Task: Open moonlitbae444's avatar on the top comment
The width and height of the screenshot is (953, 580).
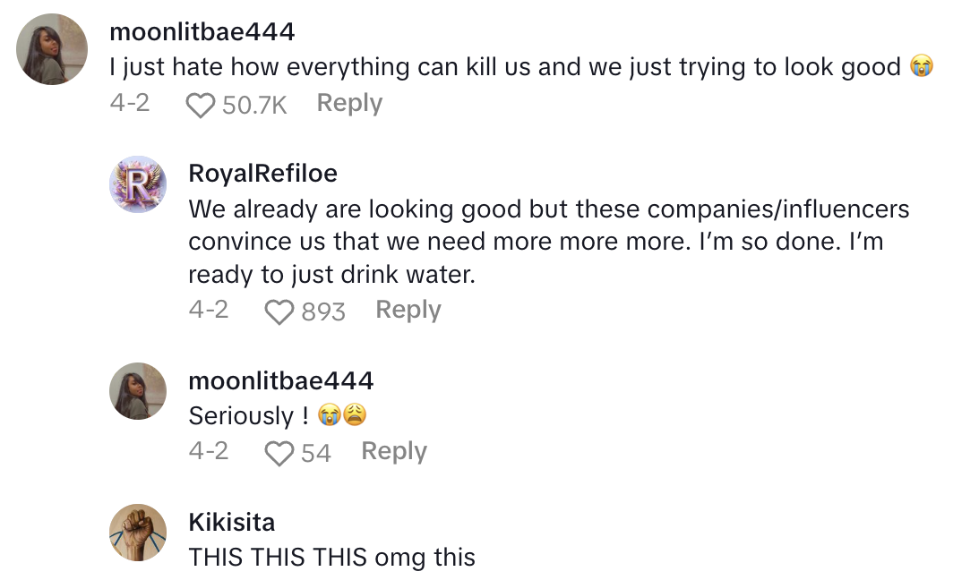Action: 53,49
